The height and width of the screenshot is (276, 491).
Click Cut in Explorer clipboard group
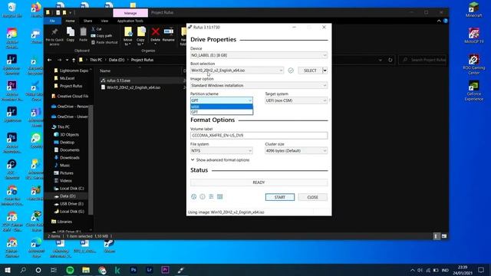(x=96, y=29)
